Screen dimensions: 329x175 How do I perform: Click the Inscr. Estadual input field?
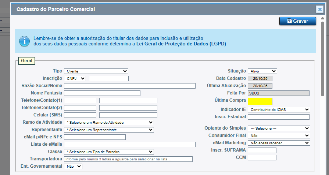pos(278,117)
